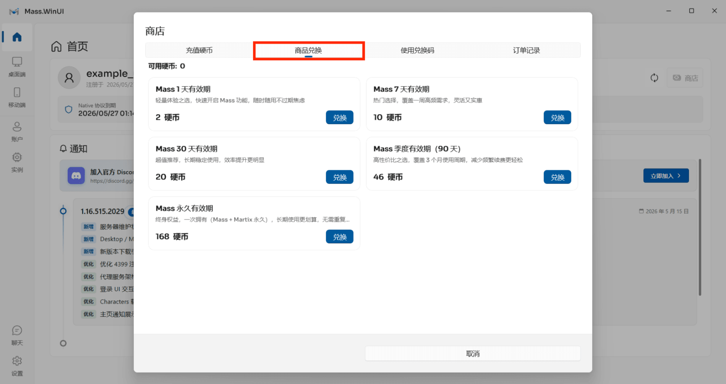Screen dimensions: 726x384
Task: Click the discord.gg link text
Action: tap(112, 181)
